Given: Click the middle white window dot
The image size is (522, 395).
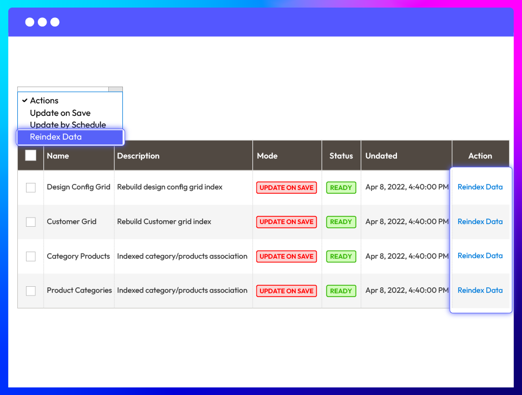Looking at the screenshot, I should click(42, 22).
